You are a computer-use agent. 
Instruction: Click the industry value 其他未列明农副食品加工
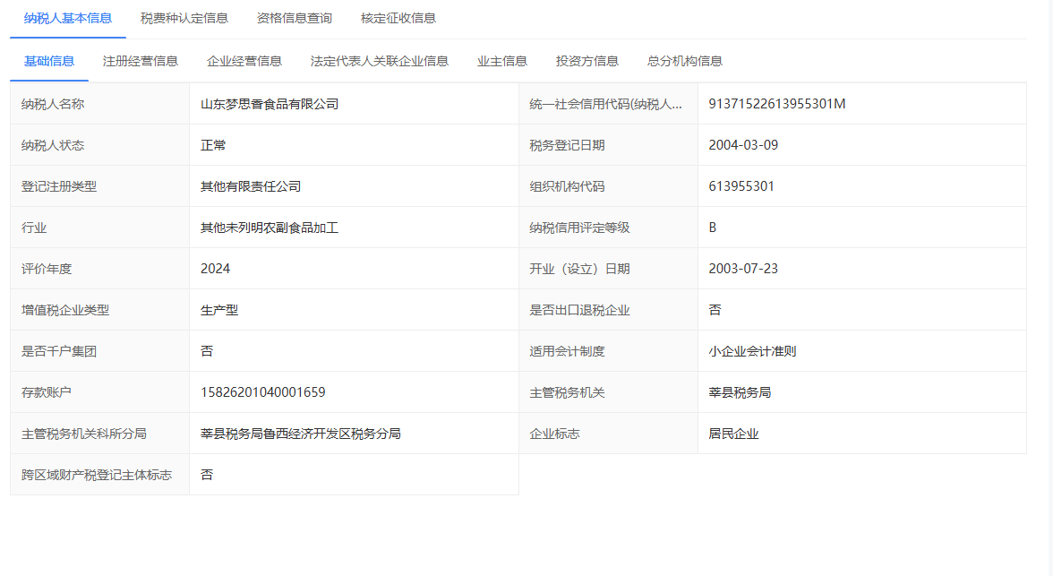[270, 228]
